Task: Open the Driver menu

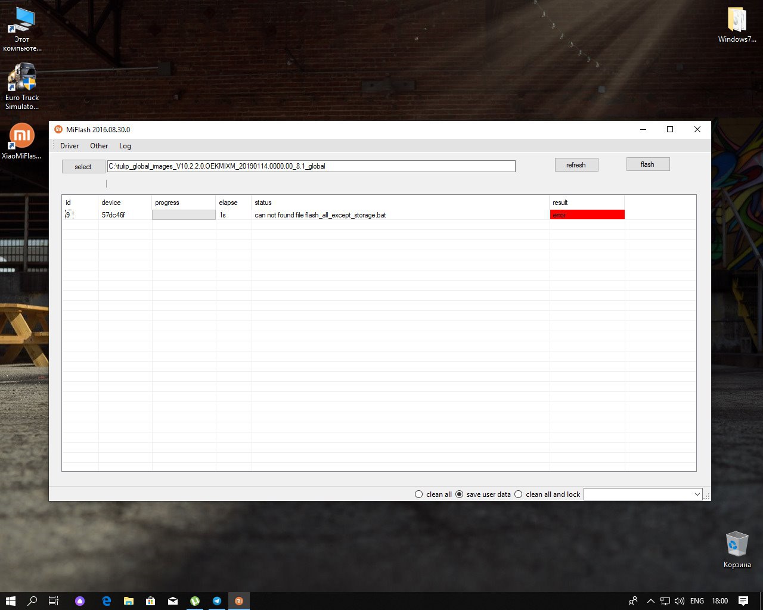Action: 69,146
